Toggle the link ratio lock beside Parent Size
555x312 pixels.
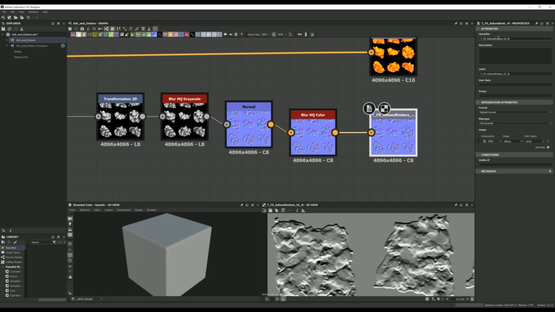click(274, 35)
